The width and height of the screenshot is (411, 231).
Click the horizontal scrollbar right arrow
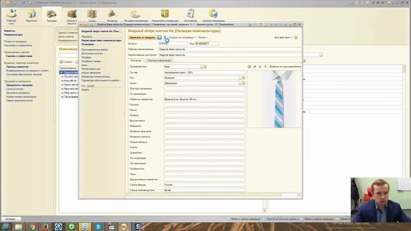[x=299, y=195]
